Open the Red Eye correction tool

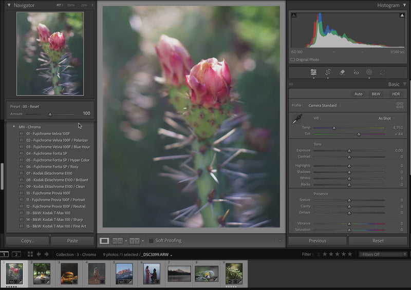(x=356, y=72)
